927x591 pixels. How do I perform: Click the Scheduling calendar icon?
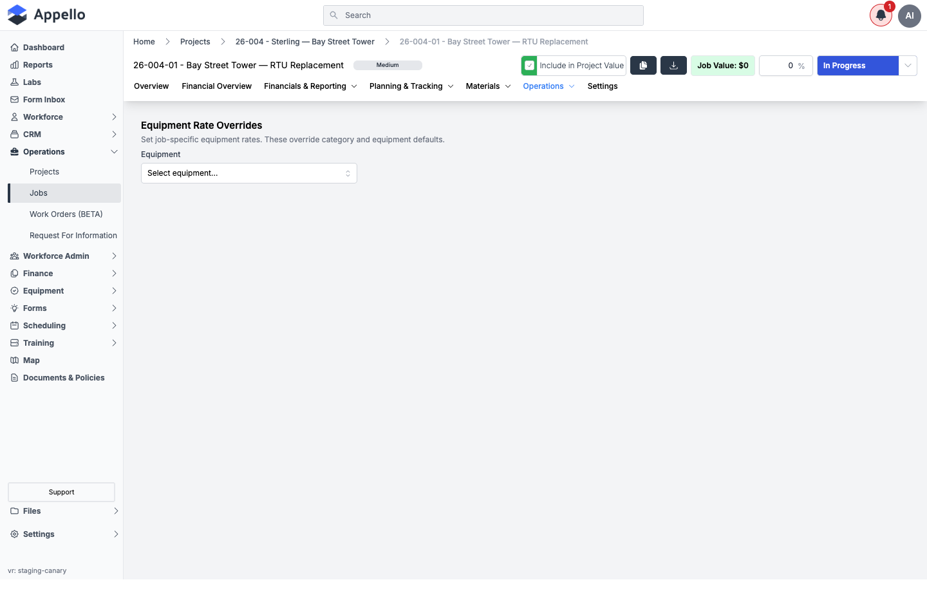coord(14,326)
